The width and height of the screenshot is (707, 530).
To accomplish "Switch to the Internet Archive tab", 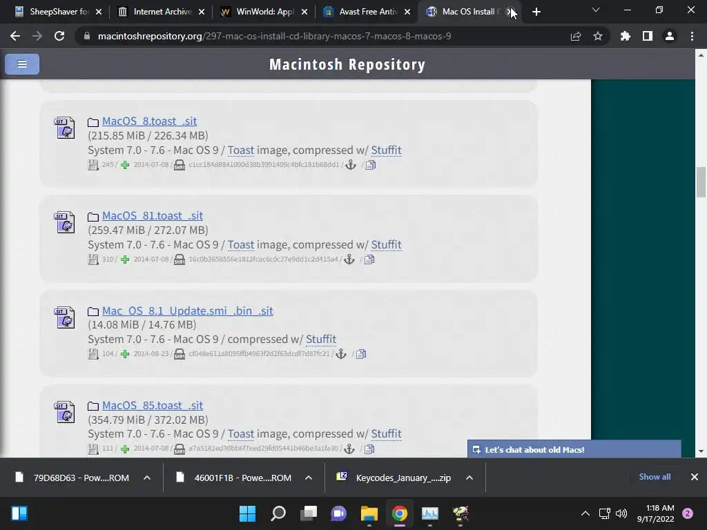I will tap(161, 12).
